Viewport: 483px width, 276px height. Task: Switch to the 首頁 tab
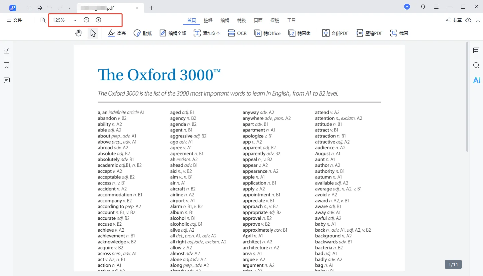[192, 21]
